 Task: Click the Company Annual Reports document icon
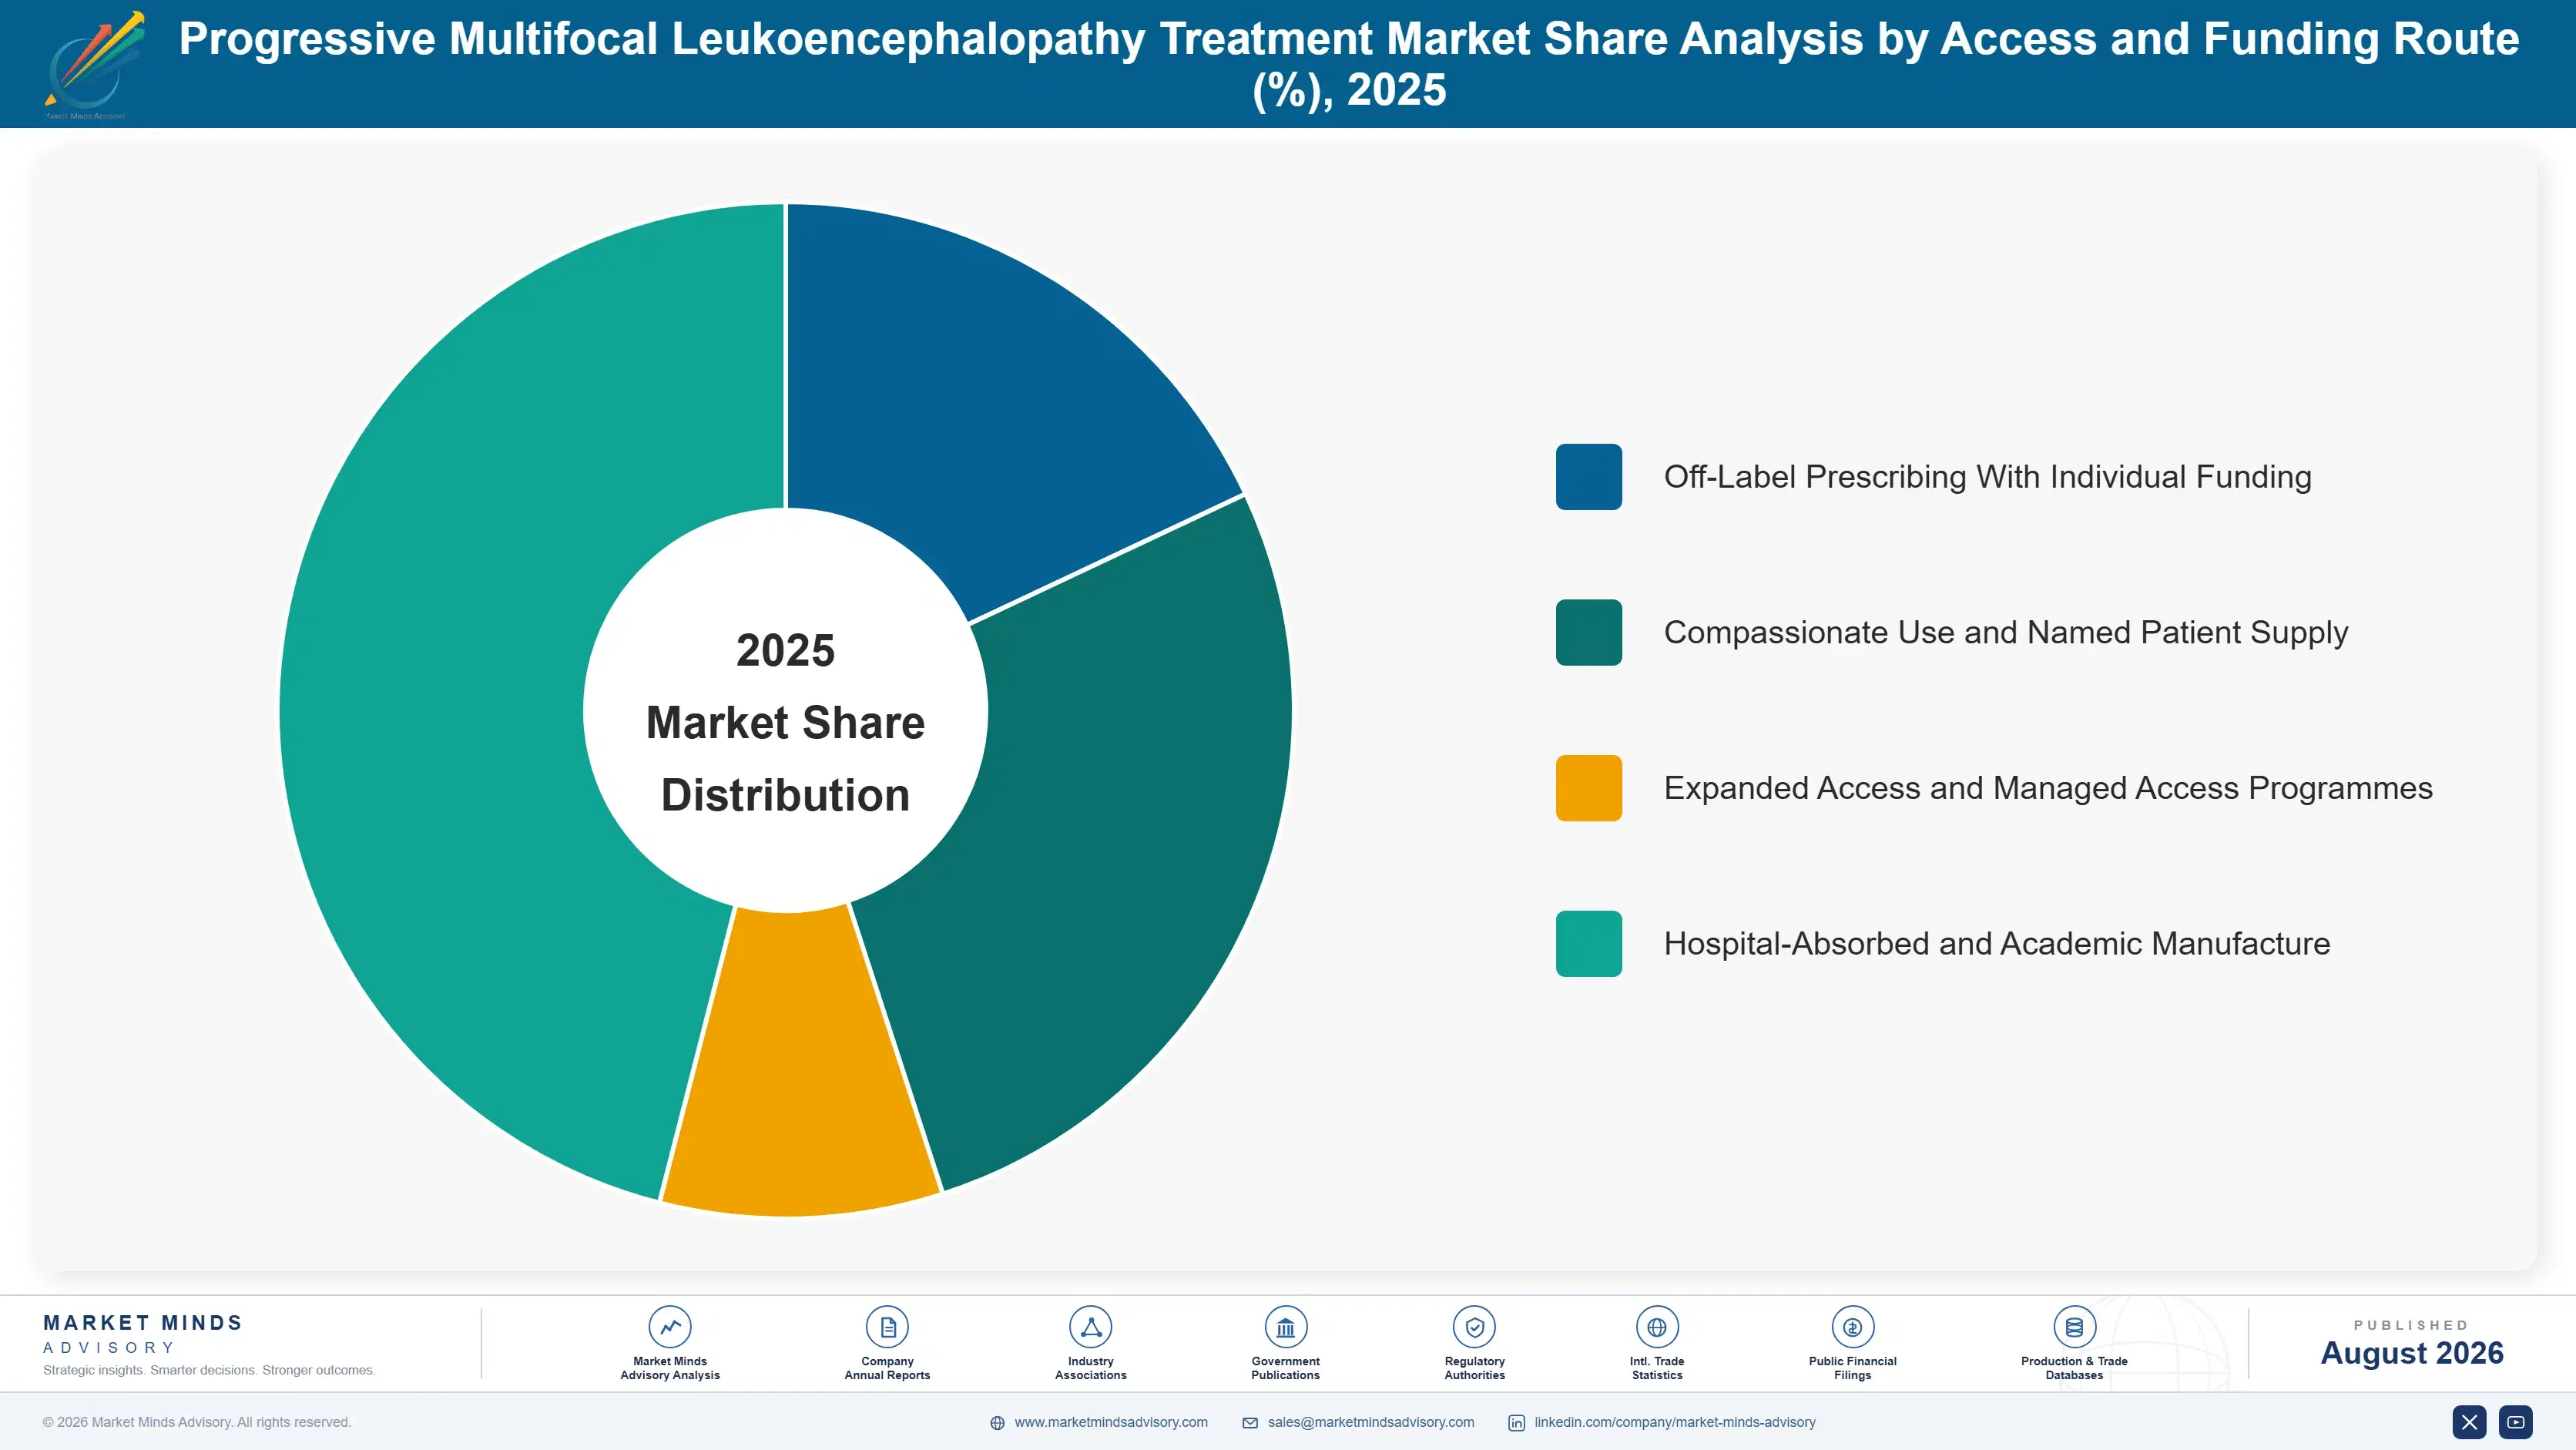[x=887, y=1327]
